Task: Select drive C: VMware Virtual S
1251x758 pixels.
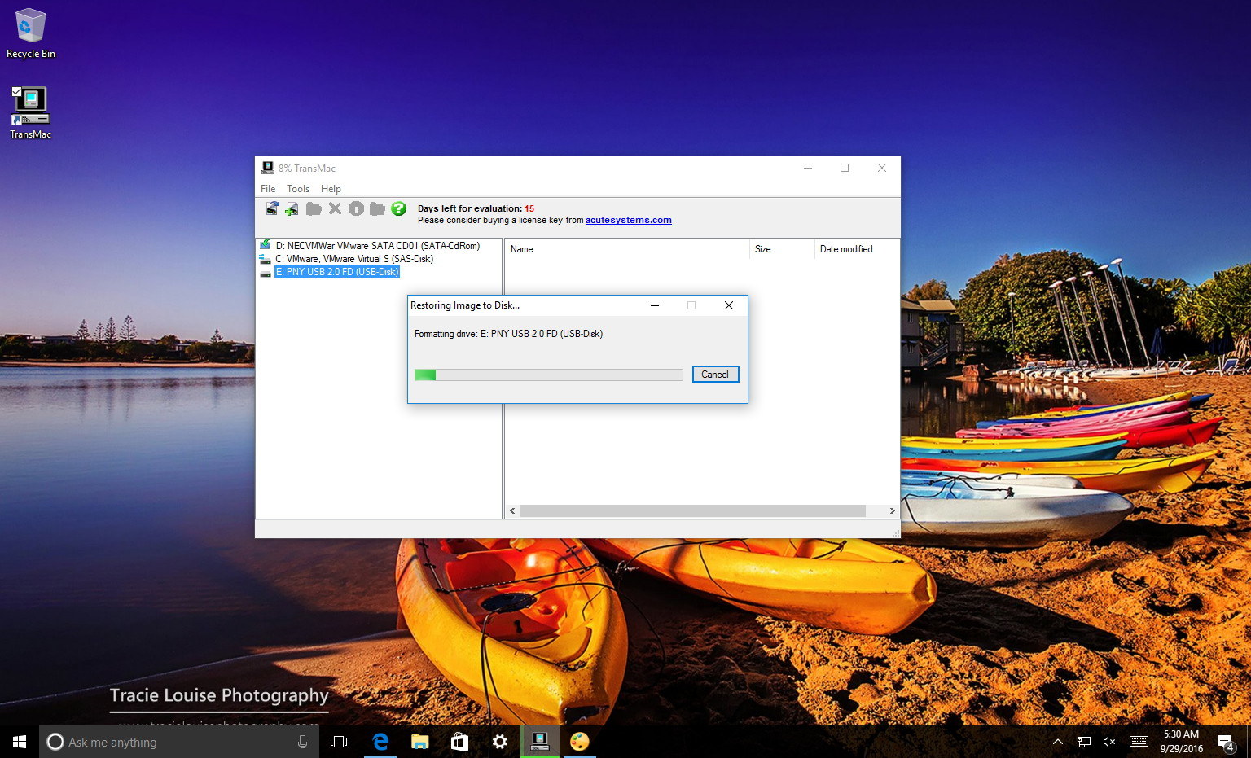Action: pyautogui.click(x=355, y=258)
